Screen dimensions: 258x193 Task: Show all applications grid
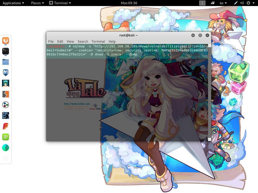click(x=6, y=158)
